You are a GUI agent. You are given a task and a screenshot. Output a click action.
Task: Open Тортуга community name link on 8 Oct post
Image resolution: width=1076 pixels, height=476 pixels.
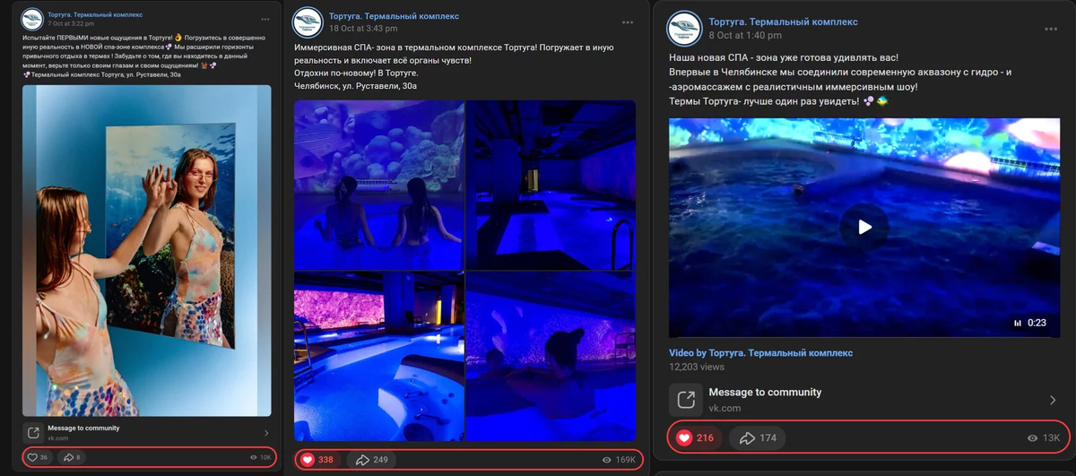tap(783, 22)
